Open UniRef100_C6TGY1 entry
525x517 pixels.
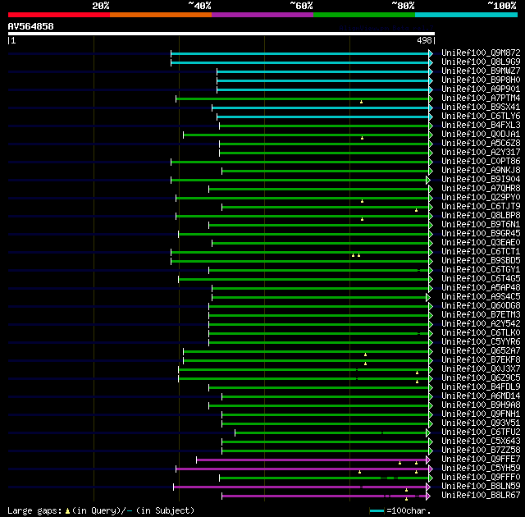pos(481,270)
